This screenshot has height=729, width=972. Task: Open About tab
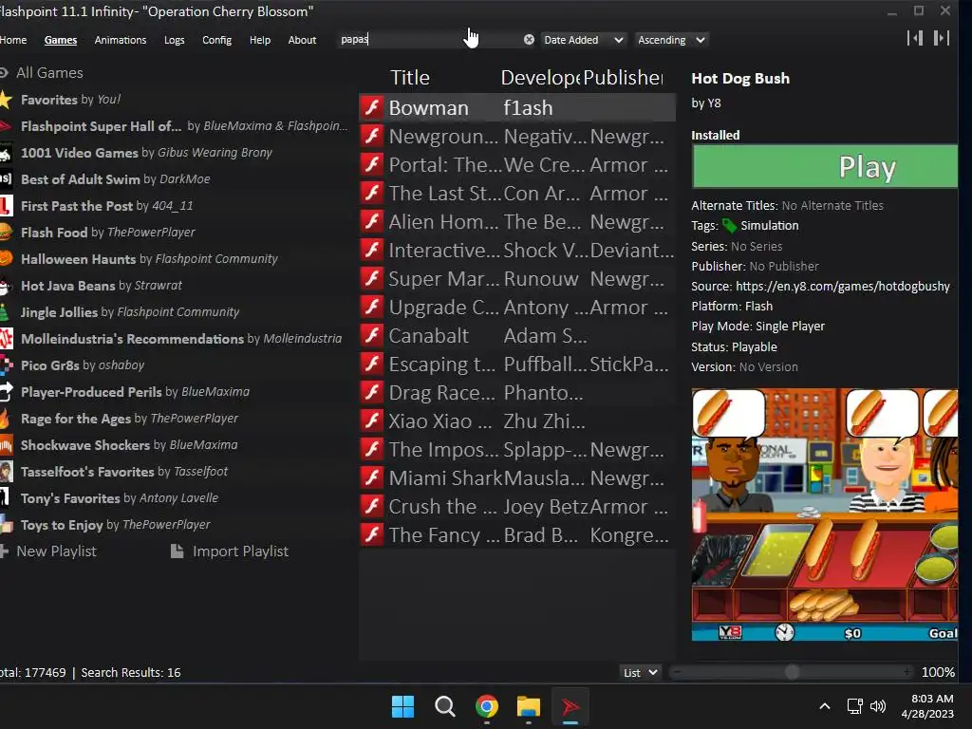coord(302,40)
